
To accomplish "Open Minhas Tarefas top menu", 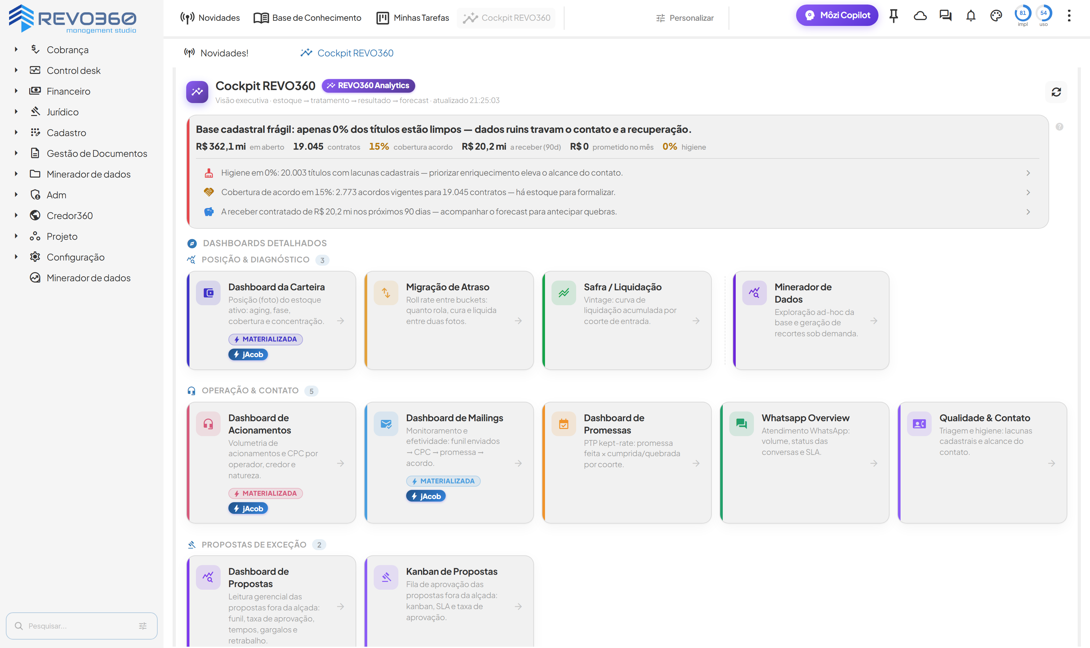I will tap(413, 18).
